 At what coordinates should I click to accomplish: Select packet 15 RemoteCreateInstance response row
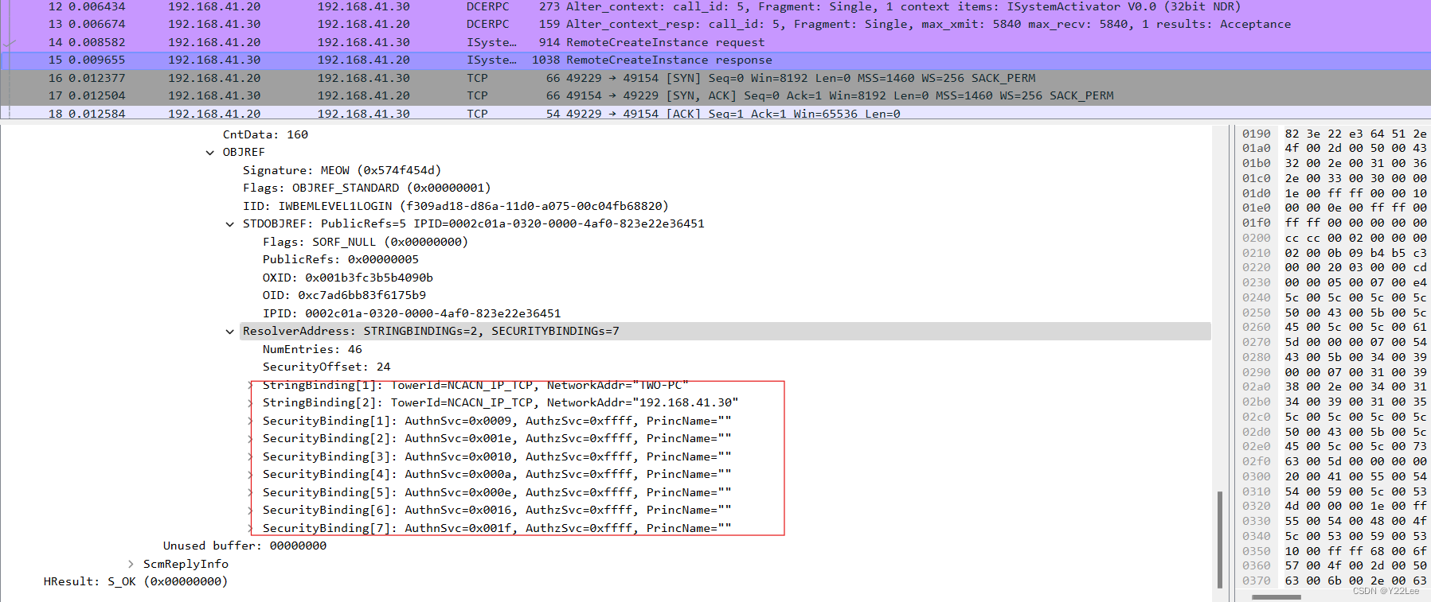click(715, 60)
